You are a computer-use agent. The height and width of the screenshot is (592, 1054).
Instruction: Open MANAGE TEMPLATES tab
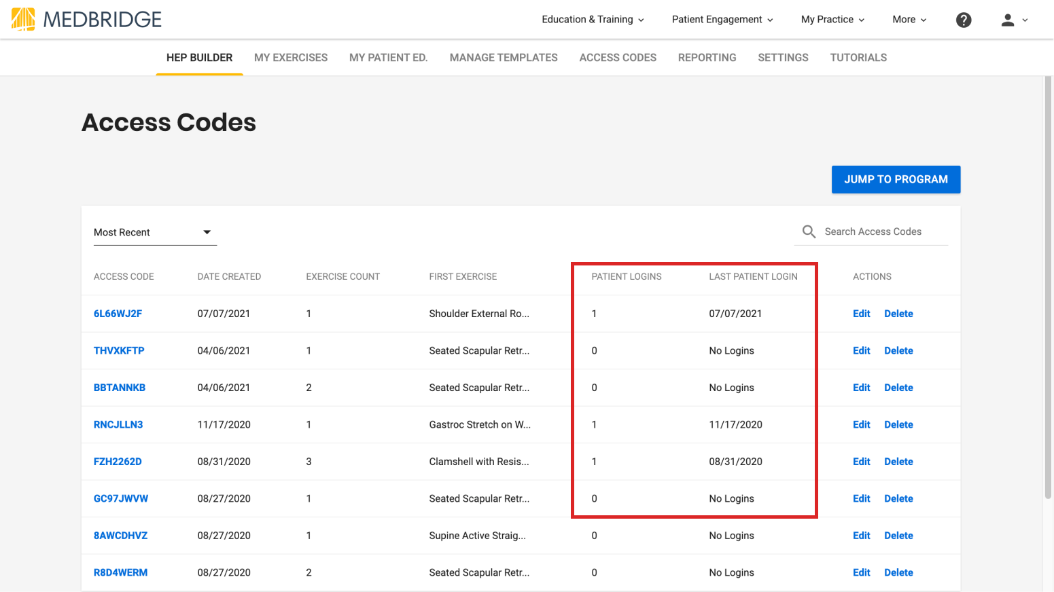pos(504,58)
